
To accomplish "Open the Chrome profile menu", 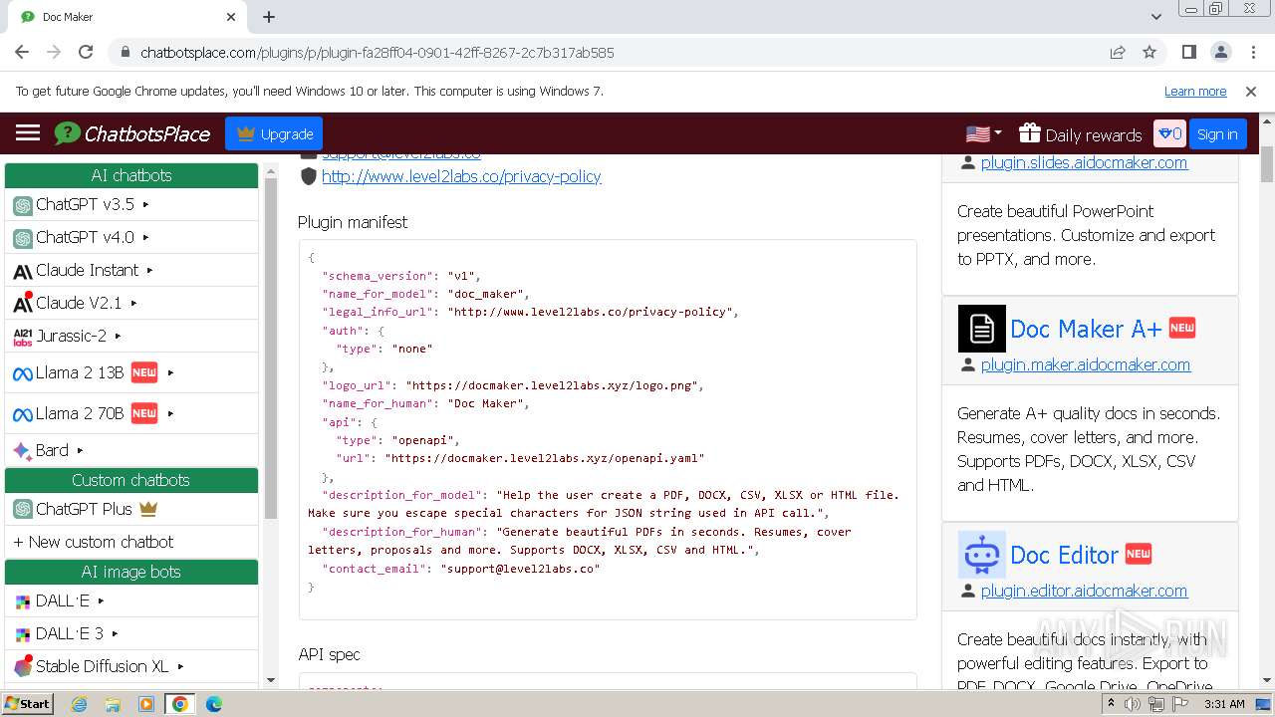I will (1220, 52).
